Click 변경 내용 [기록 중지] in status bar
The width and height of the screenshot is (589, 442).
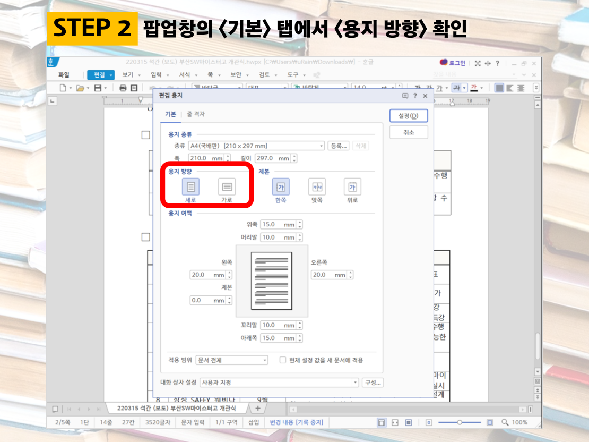click(297, 422)
